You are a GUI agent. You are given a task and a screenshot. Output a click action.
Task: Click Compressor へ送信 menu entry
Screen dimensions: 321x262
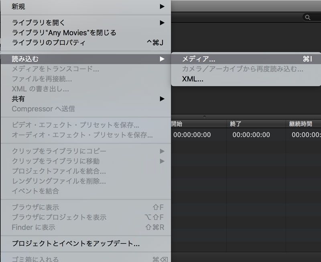click(x=43, y=109)
